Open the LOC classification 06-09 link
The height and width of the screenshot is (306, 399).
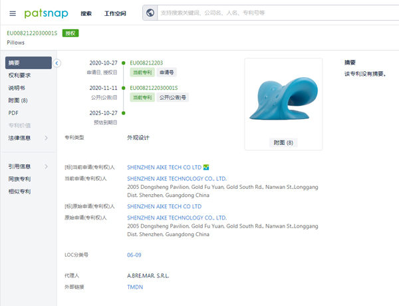[x=134, y=255]
